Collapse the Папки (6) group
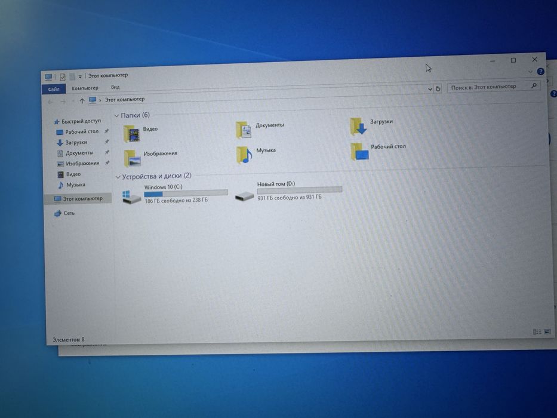 pos(117,116)
